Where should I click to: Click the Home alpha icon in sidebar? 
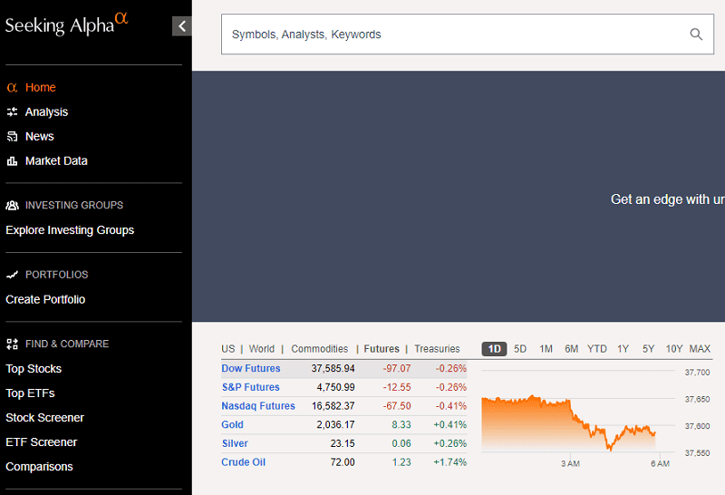(x=13, y=88)
